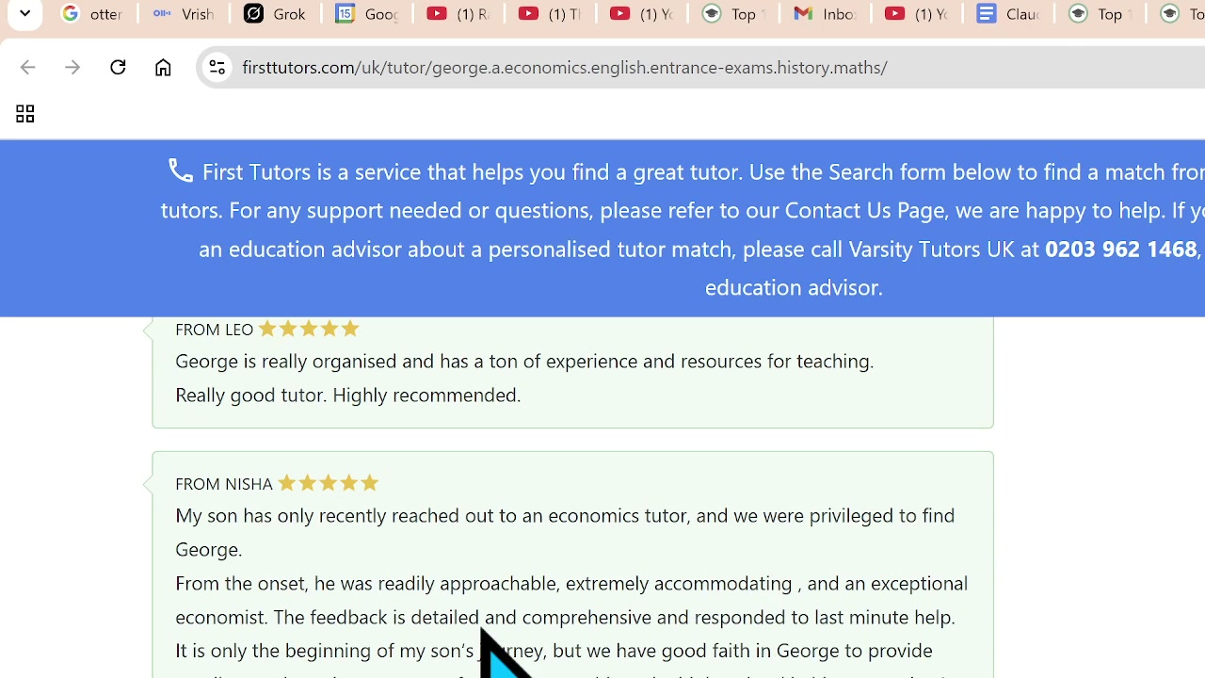Screen dimensions: 1205x678
Task: Click the five-star rating from Leo
Action: click(x=309, y=329)
